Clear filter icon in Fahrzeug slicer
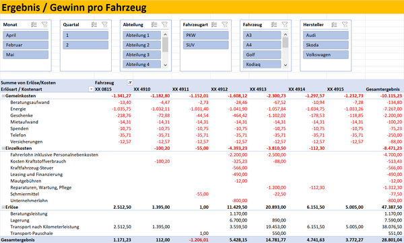 pos(285,25)
